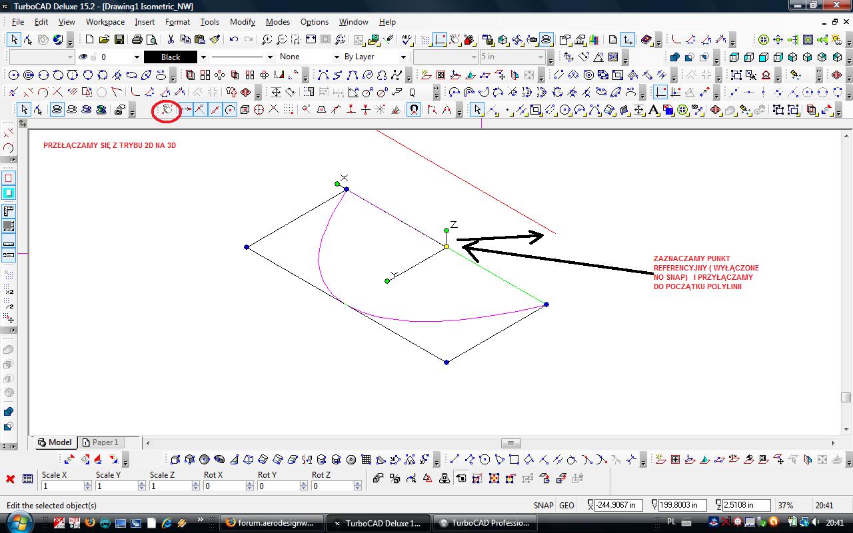Open the forum.aerodesignw taskbar button

[x=272, y=523]
